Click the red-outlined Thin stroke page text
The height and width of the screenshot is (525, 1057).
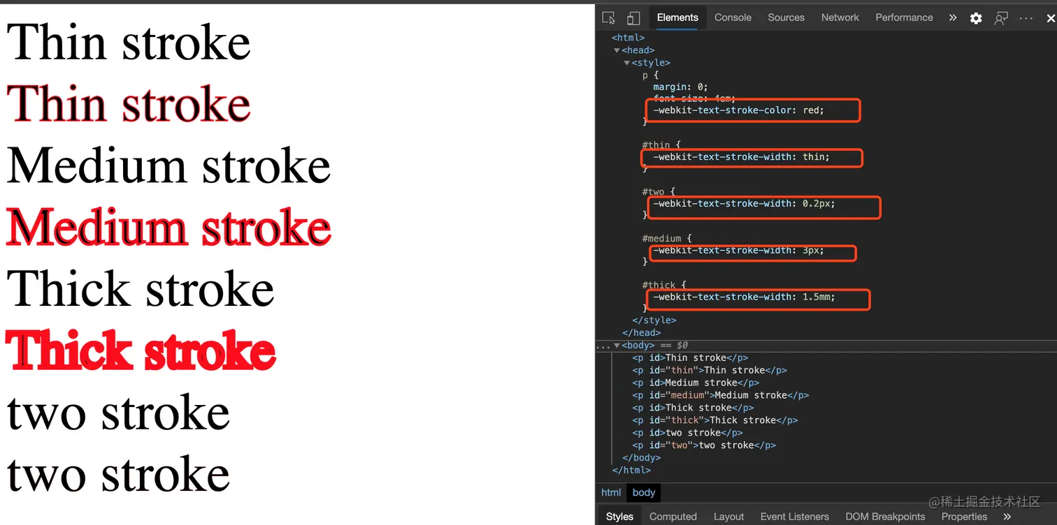129,104
